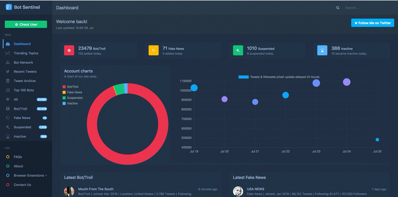Open the Tweet Archive section
Image resolution: width=398 pixels, height=197 pixels.
pyautogui.click(x=25, y=81)
